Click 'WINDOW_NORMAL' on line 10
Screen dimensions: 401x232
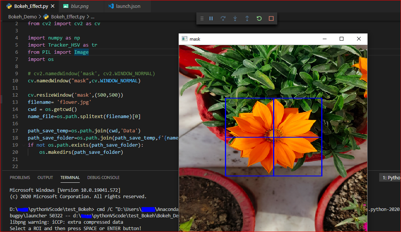[119, 81]
